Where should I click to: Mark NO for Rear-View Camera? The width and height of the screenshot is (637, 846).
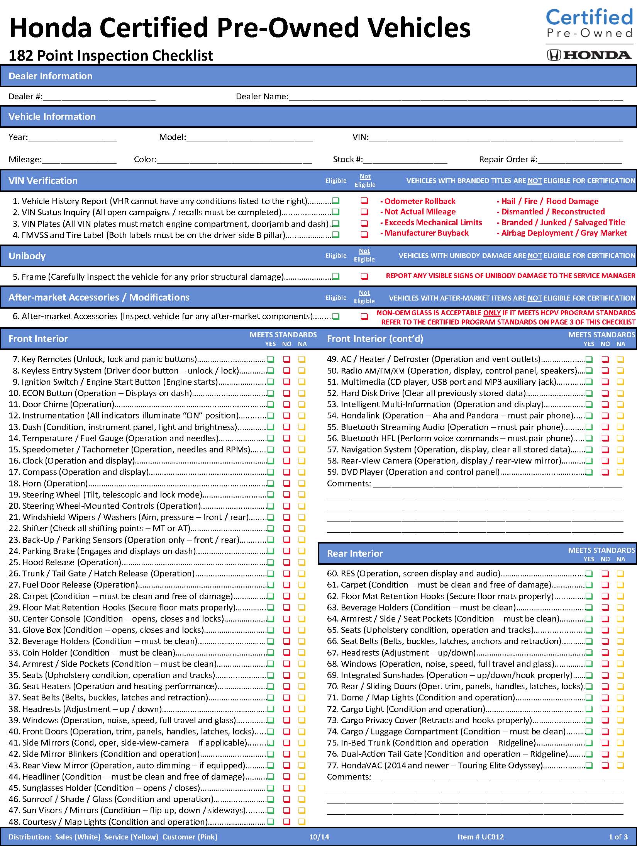click(605, 461)
